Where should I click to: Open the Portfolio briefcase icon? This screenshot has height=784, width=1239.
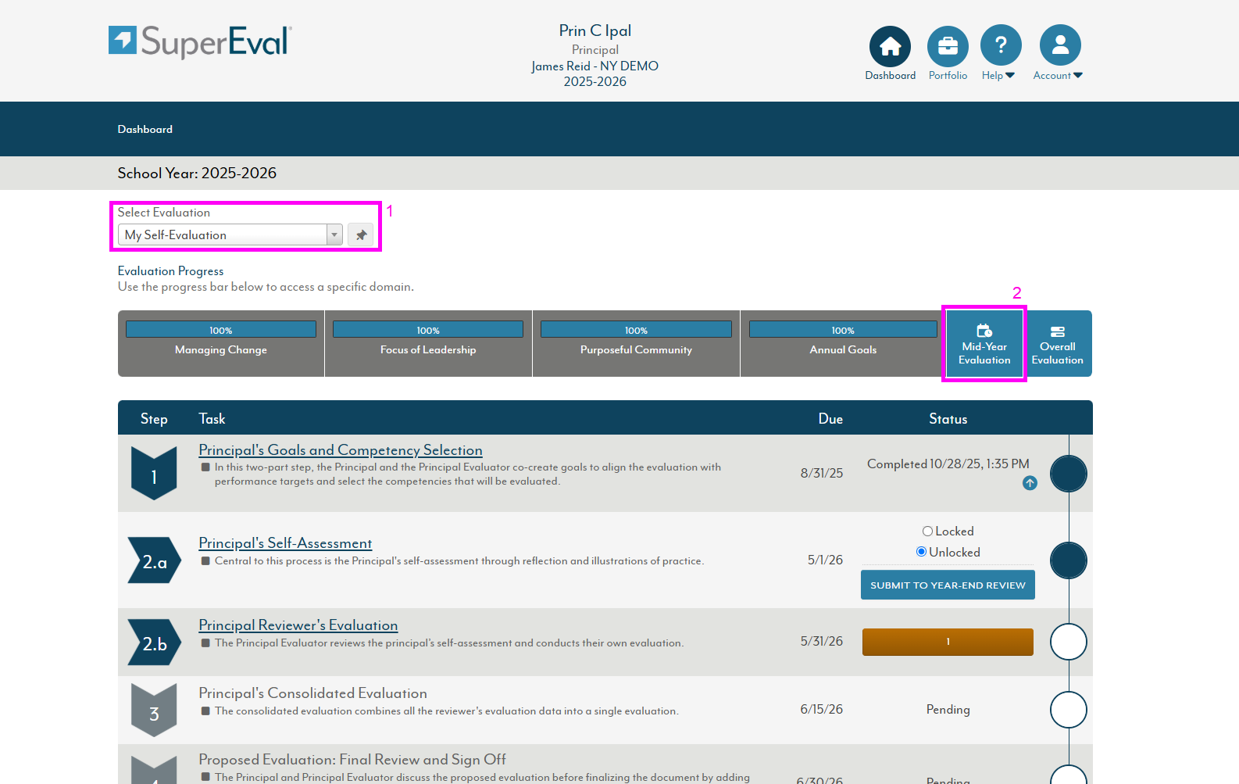point(948,46)
